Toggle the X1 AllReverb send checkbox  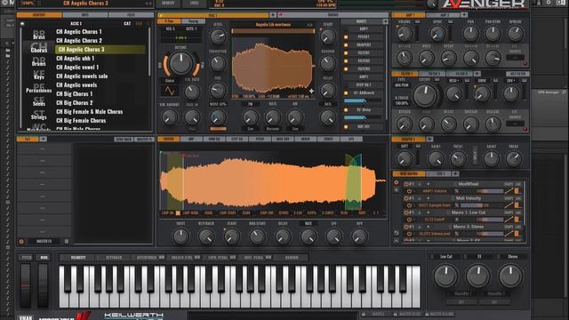tap(346, 93)
